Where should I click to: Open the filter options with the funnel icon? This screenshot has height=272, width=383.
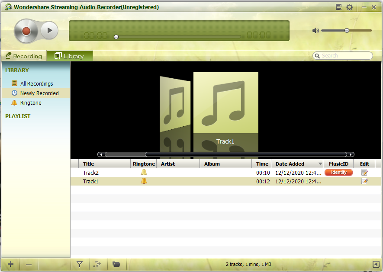click(80, 264)
